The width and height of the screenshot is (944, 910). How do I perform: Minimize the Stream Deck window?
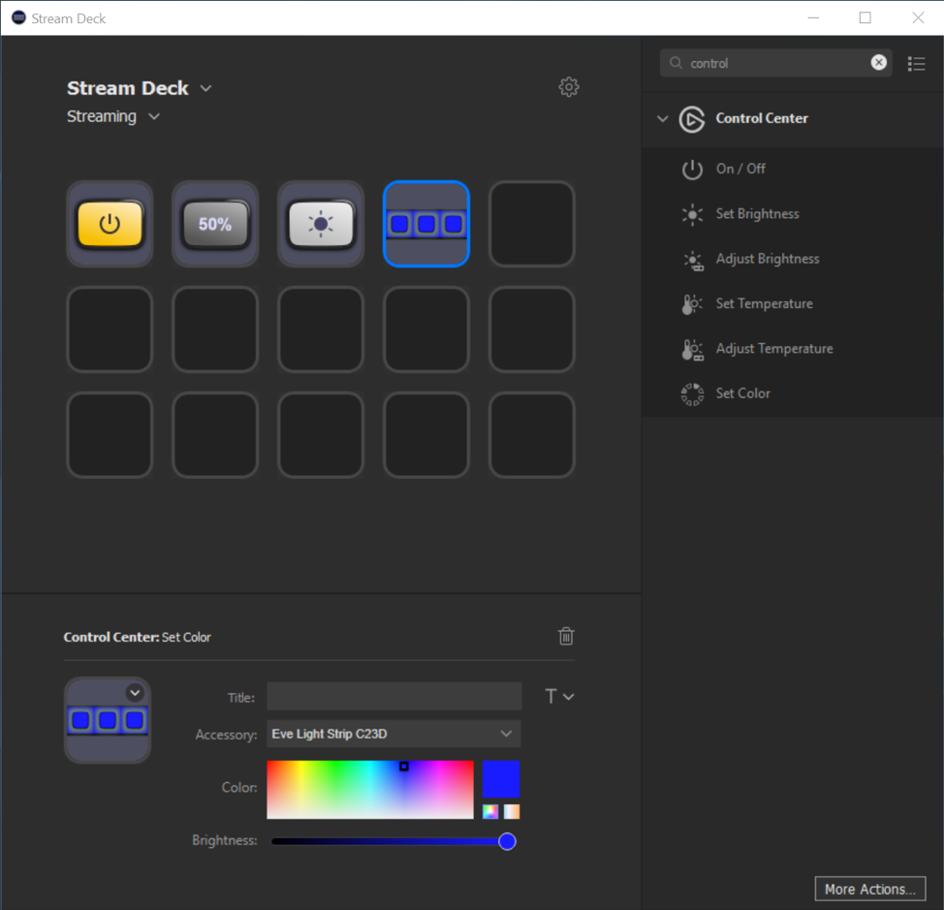813,18
